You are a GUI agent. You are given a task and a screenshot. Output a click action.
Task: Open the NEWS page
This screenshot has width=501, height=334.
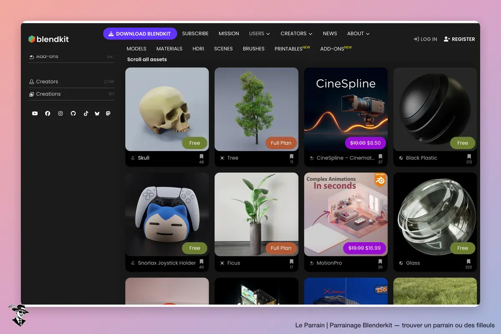point(330,33)
